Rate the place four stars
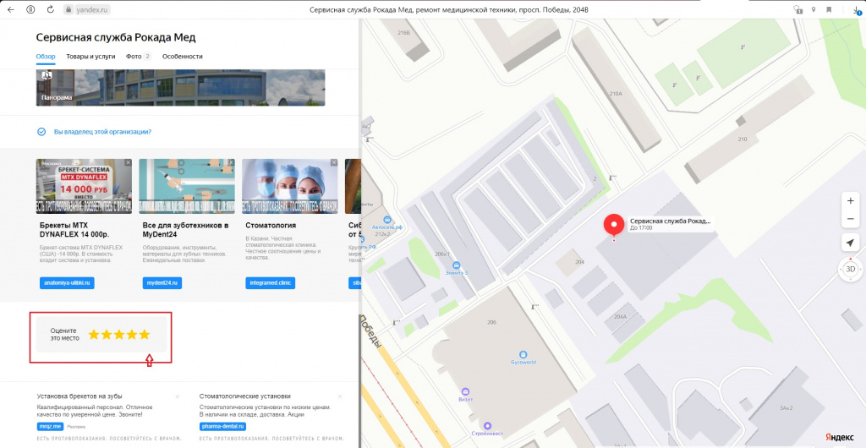 click(x=132, y=335)
